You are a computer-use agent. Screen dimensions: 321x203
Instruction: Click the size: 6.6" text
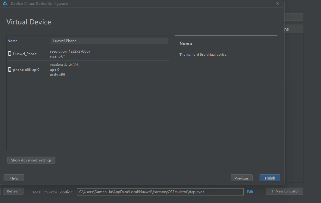[x=57, y=56]
